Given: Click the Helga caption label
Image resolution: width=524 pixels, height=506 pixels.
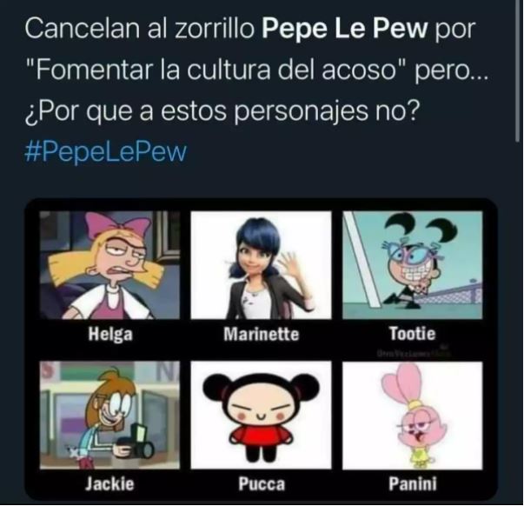Looking at the screenshot, I should 110,335.
